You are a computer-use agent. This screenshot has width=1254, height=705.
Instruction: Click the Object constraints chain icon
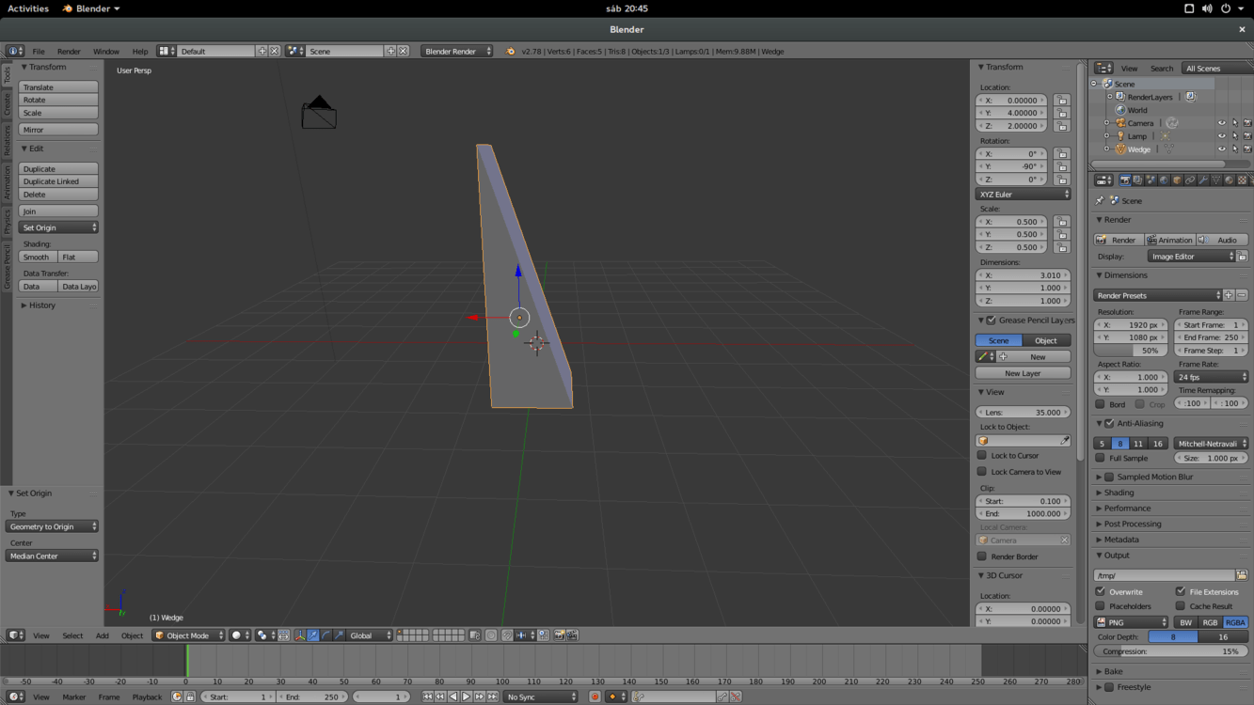(x=1190, y=180)
